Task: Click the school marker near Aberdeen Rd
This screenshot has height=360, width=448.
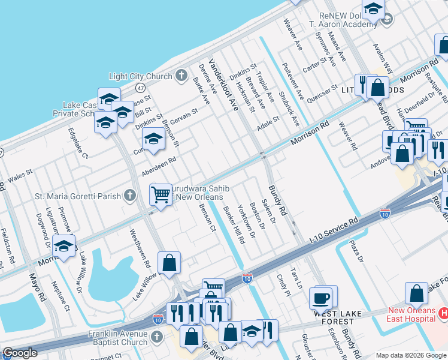Action: tap(153, 139)
